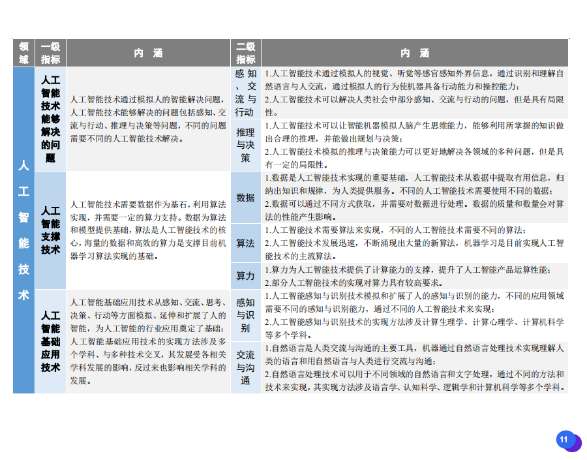Click the page number 11 badge
The image size is (587, 460).
pyautogui.click(x=565, y=440)
